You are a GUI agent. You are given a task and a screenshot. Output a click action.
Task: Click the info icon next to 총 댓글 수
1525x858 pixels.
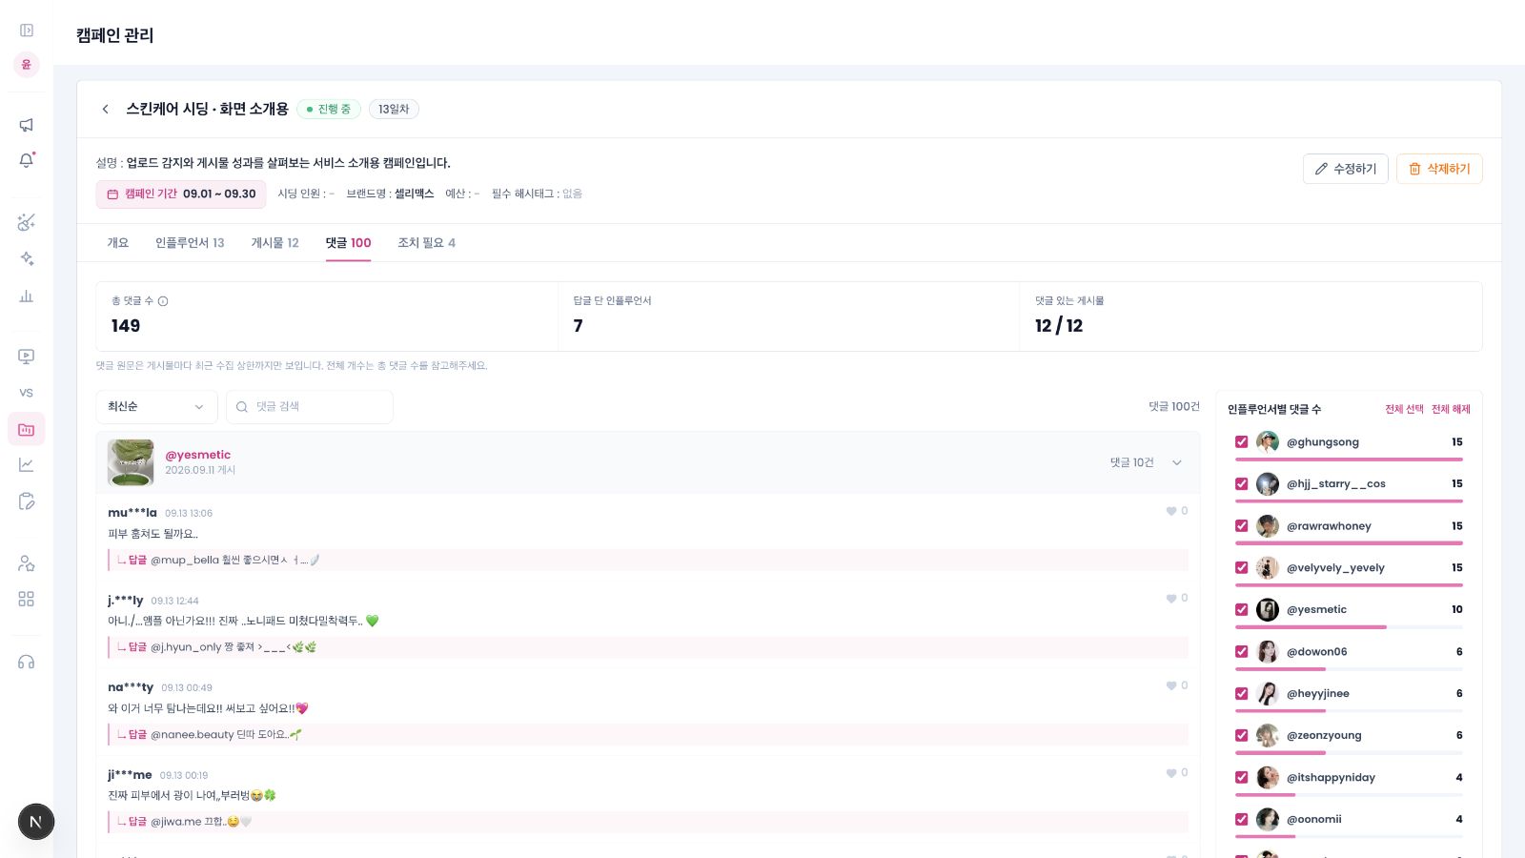(163, 301)
